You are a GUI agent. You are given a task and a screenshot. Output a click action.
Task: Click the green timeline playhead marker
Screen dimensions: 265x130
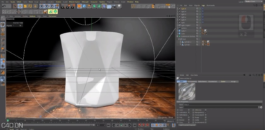8,121
